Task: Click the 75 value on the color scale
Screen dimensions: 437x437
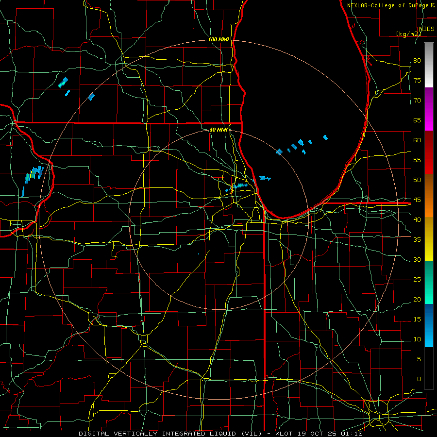Action: [x=417, y=81]
